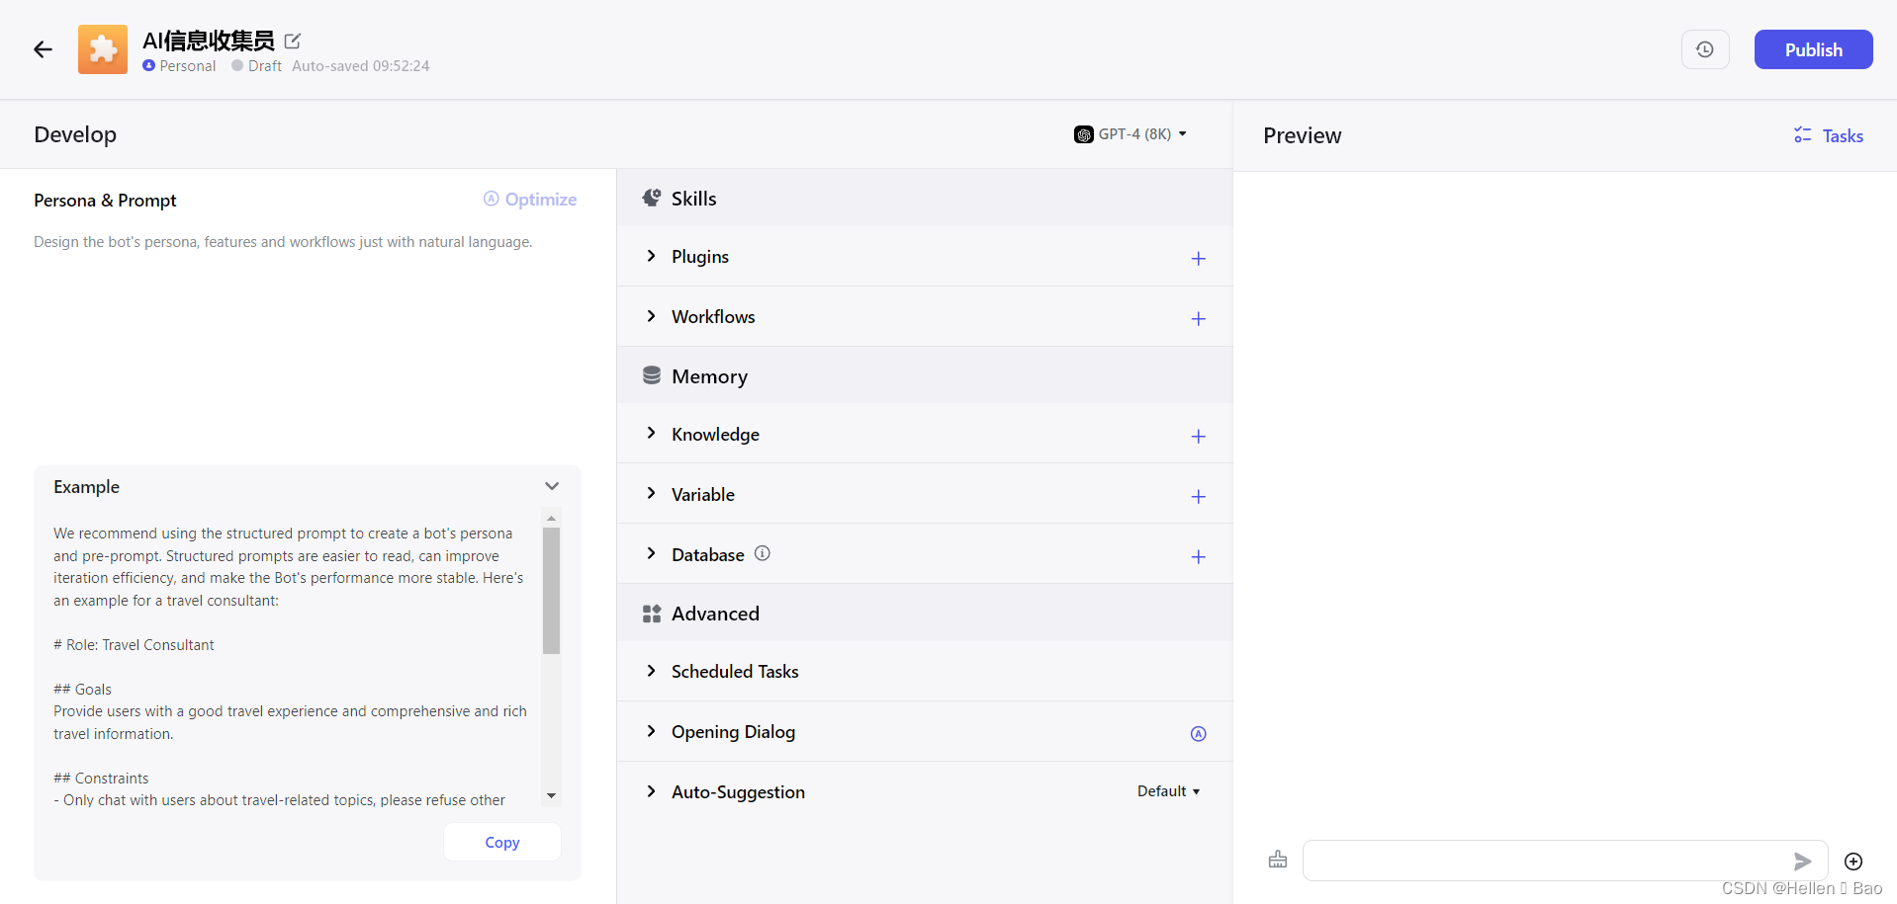Screen dimensions: 1897x904
Task: Click the Skills header icon
Action: point(652,198)
